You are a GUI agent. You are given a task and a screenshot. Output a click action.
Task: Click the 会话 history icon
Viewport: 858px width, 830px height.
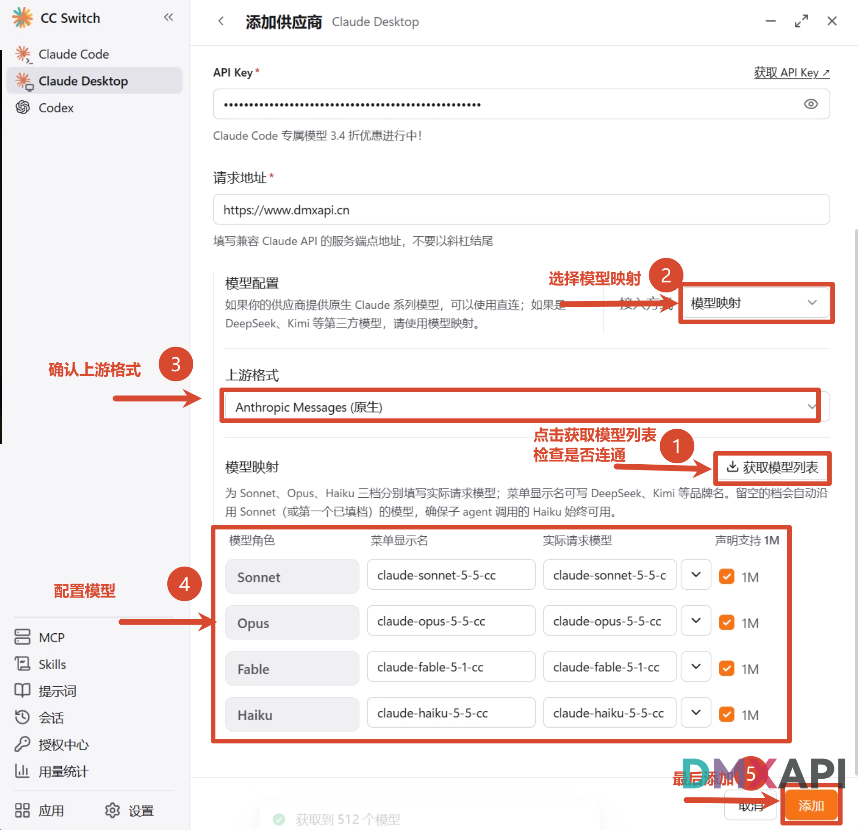(x=23, y=717)
